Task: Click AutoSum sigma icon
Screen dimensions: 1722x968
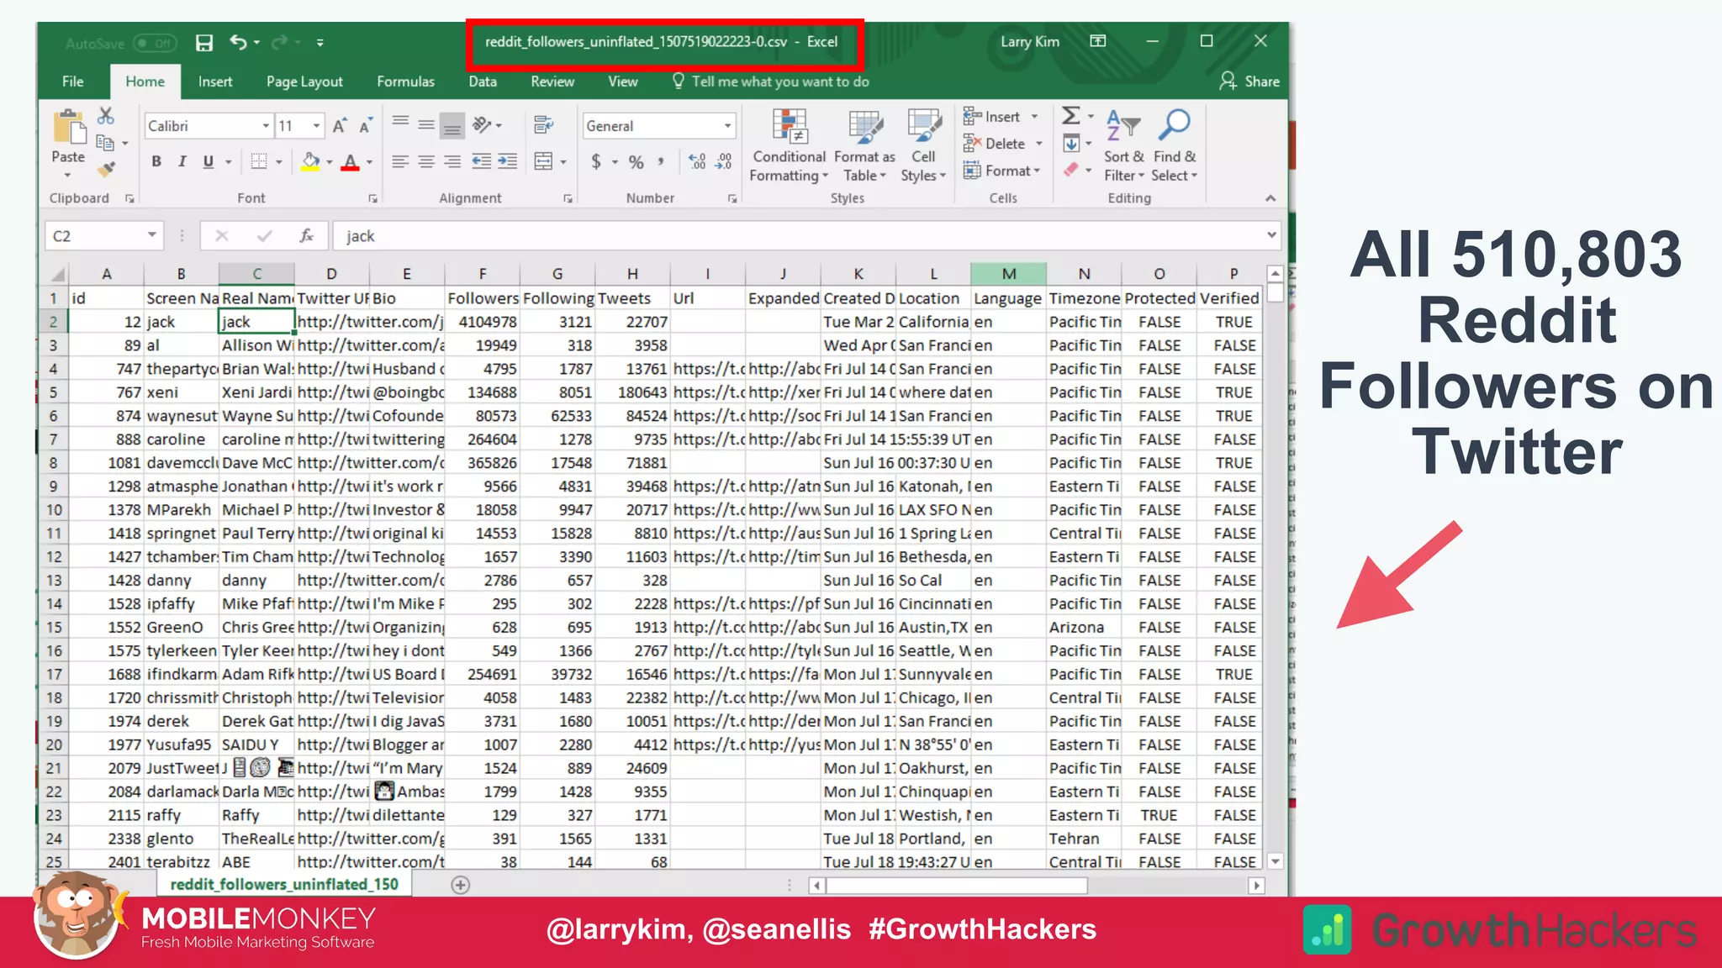Action: click(x=1071, y=116)
